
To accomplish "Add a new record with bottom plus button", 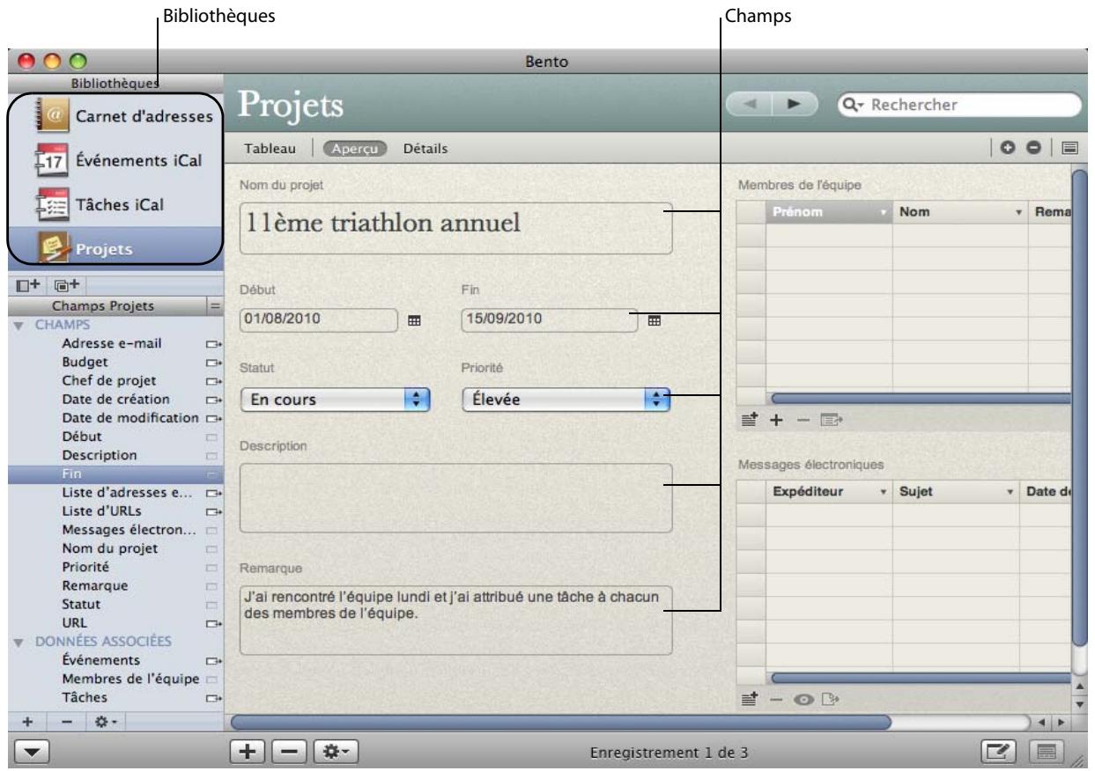I will pos(248,751).
